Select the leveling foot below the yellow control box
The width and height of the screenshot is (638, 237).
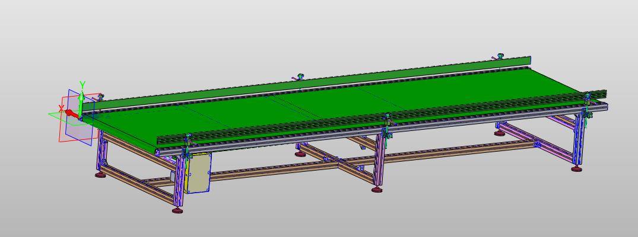pyautogui.click(x=177, y=210)
